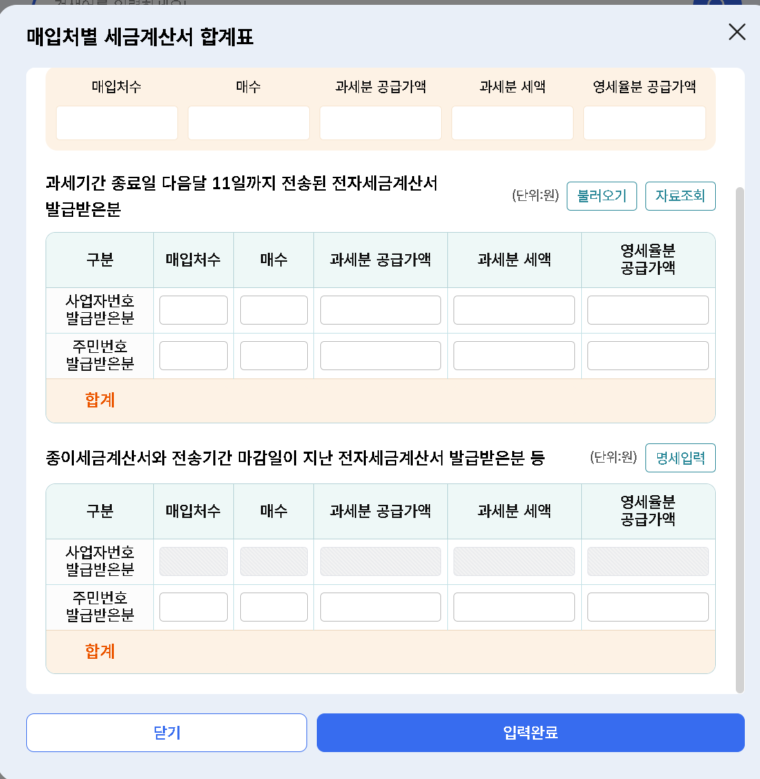Click (단위:원) label beside 불러오기
This screenshot has height=779, width=760.
[536, 195]
